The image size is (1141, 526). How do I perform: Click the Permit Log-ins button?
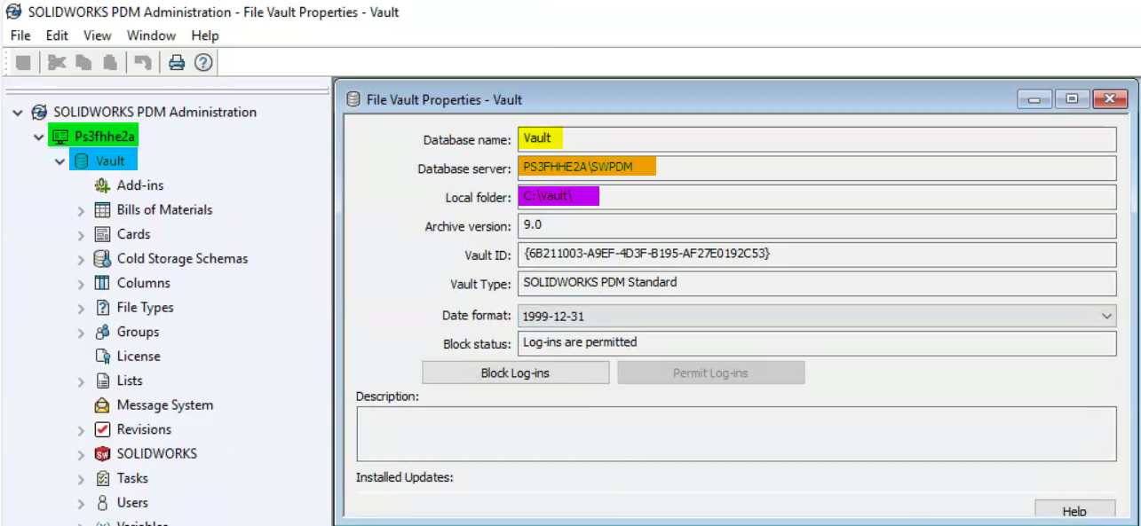710,373
